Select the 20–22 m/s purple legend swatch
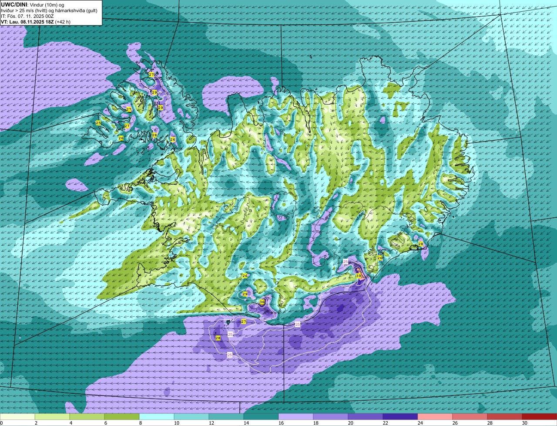Viewport: 557px width, 426px height. coord(366,417)
